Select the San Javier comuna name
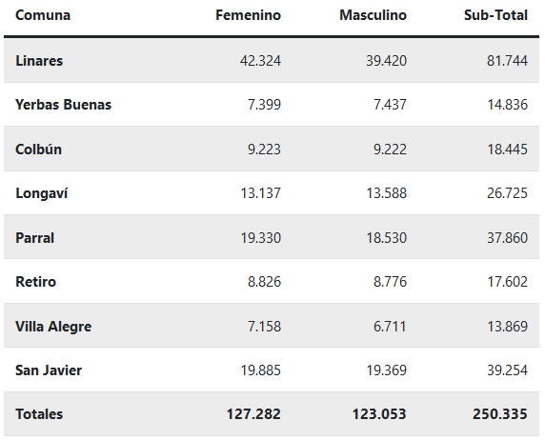 pos(49,370)
